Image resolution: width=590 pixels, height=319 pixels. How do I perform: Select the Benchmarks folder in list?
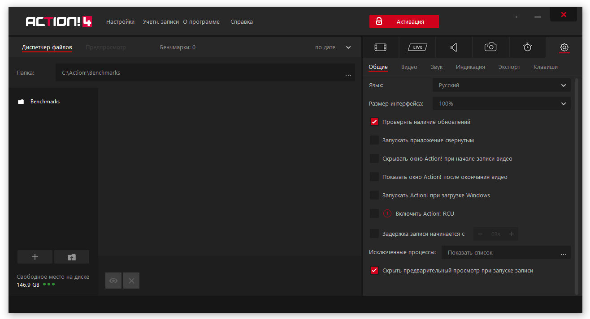click(45, 102)
